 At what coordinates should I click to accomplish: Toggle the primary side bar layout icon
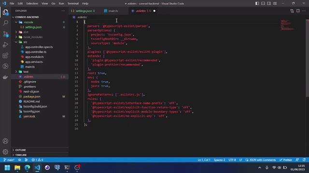257,3
